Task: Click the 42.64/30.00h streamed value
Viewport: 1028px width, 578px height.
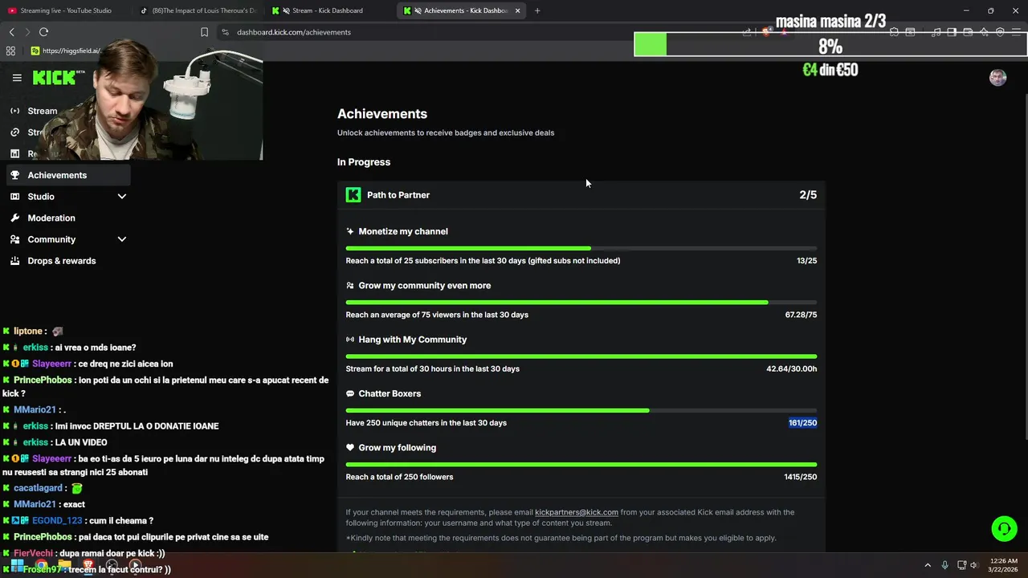Action: [x=791, y=369]
